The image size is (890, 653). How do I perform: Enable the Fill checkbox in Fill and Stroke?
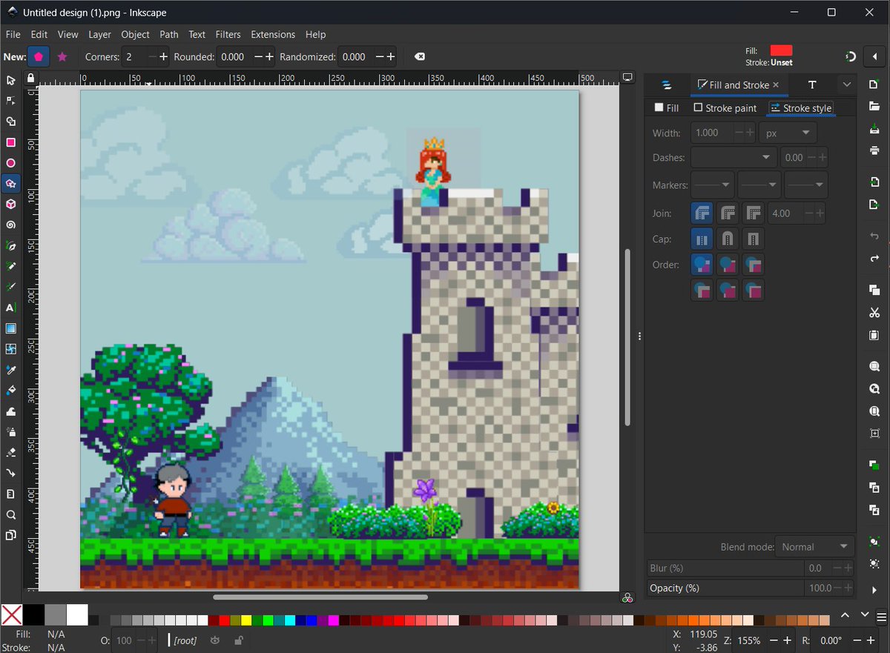(x=659, y=107)
